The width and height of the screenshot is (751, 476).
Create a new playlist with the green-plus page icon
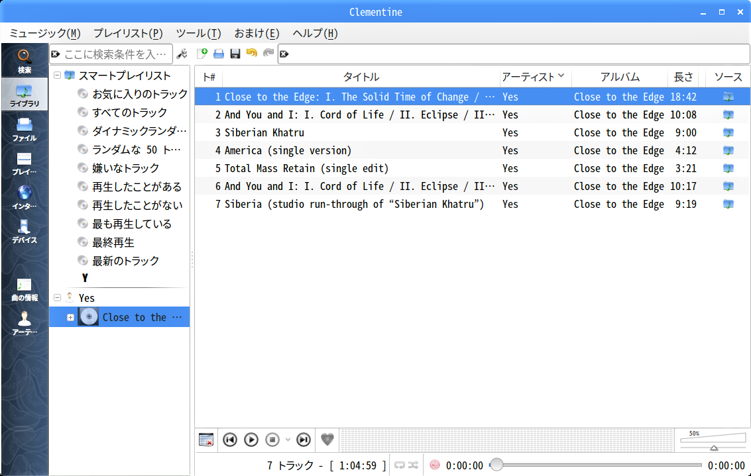[202, 54]
